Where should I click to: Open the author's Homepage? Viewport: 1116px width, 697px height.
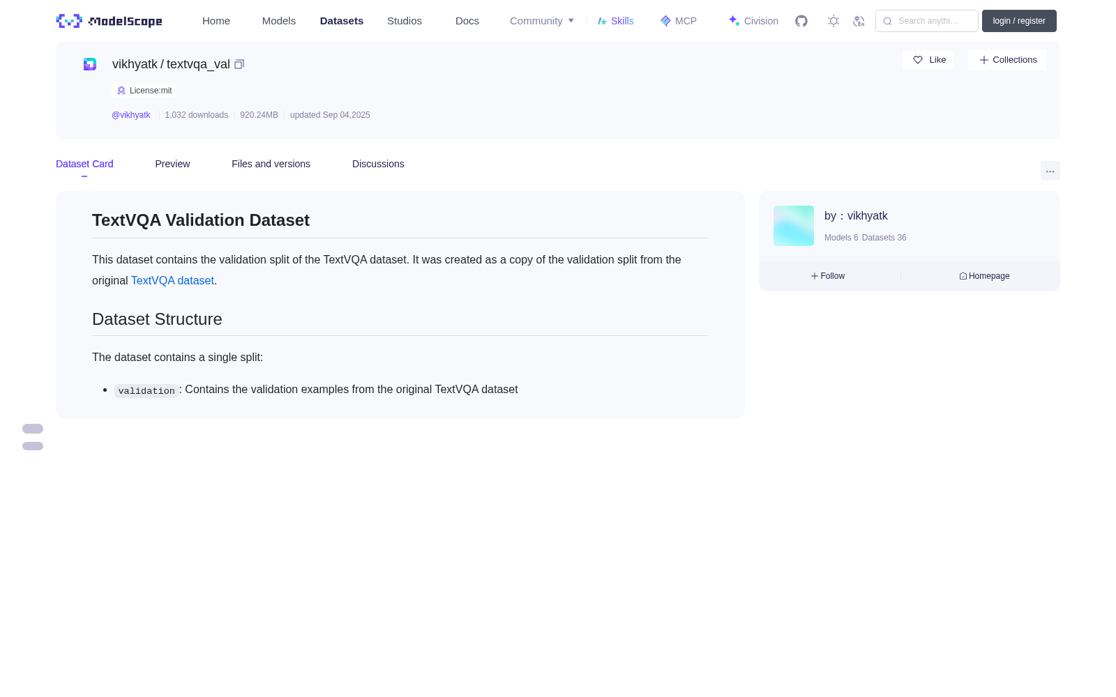(x=984, y=276)
